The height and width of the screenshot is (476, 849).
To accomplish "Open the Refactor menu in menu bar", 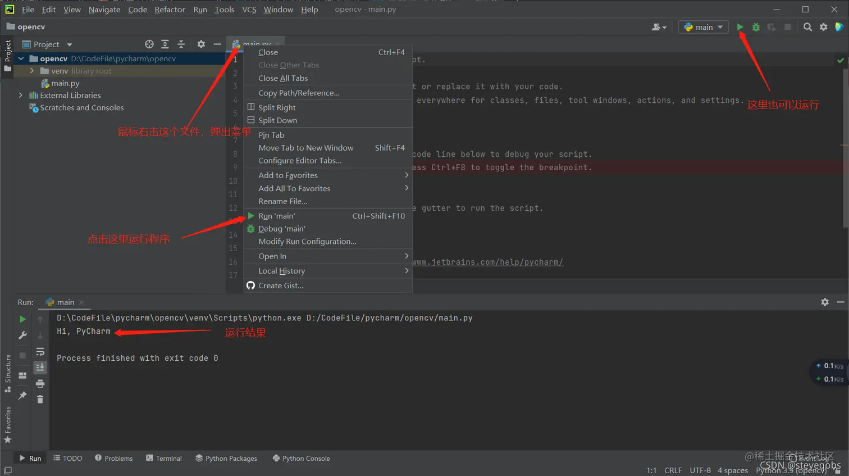I will tap(170, 10).
